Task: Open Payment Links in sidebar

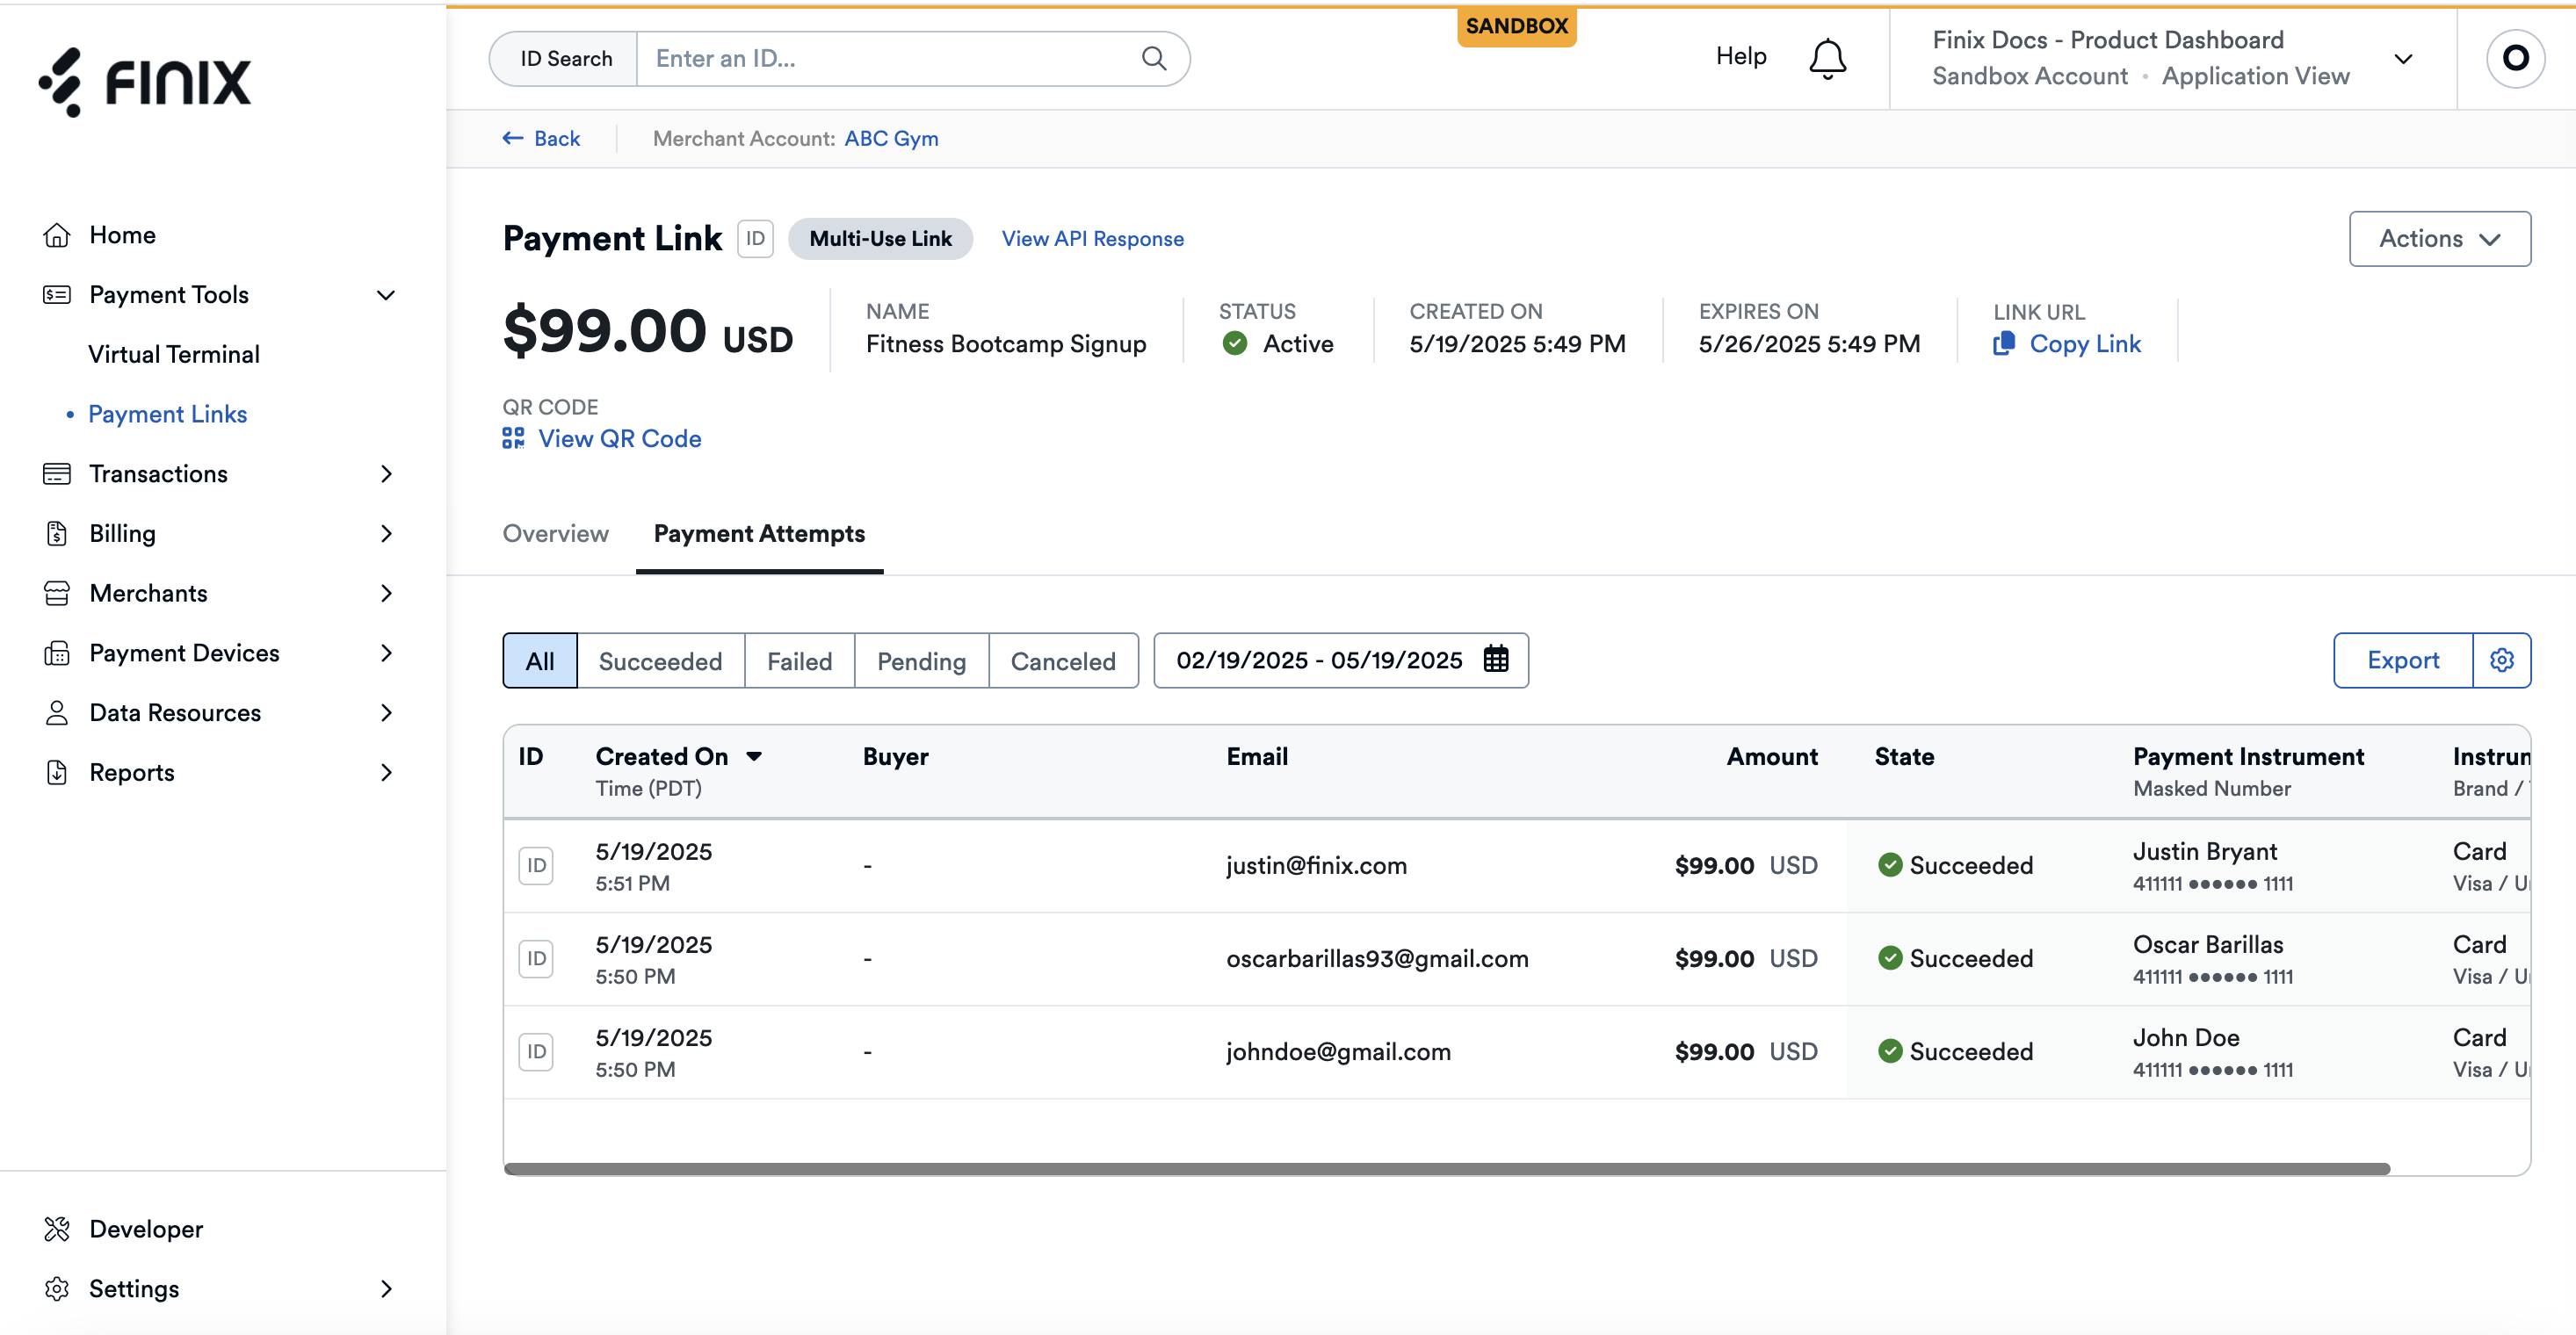Action: click(x=167, y=414)
